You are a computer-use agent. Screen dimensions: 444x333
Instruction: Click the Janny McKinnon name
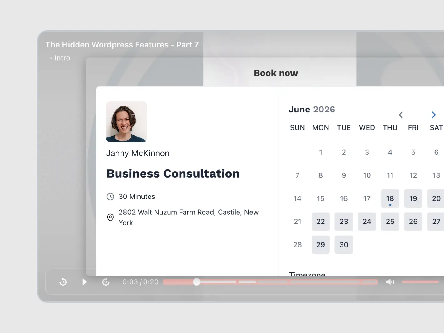tap(138, 153)
